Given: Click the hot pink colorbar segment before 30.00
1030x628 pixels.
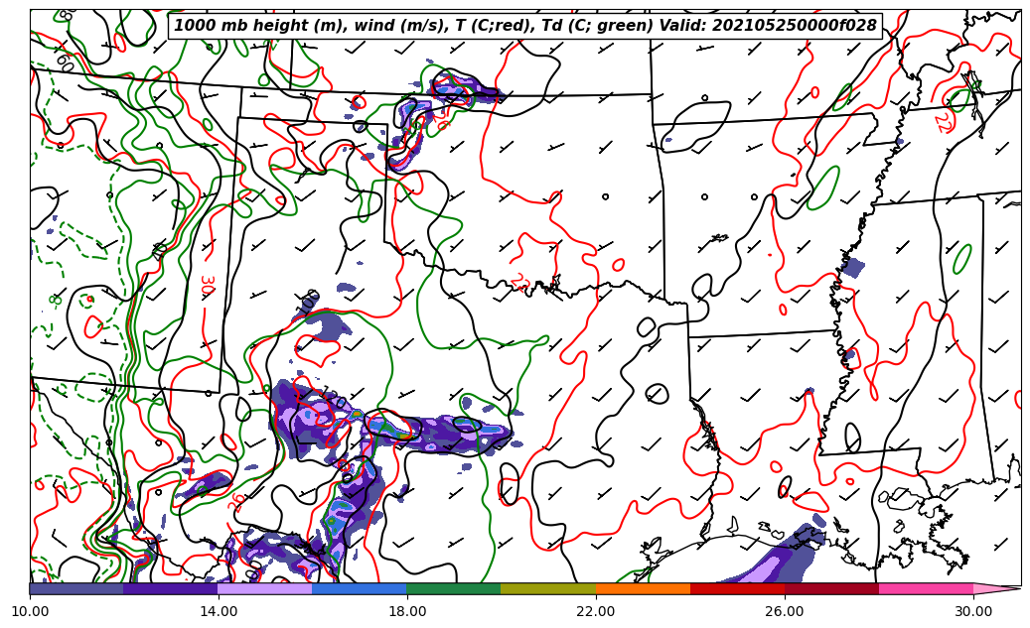Looking at the screenshot, I should tap(926, 589).
